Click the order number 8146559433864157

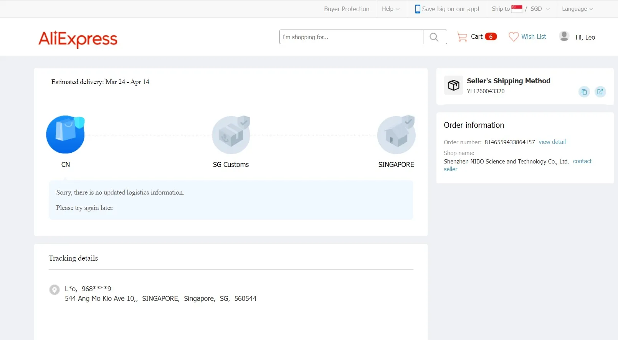(510, 142)
